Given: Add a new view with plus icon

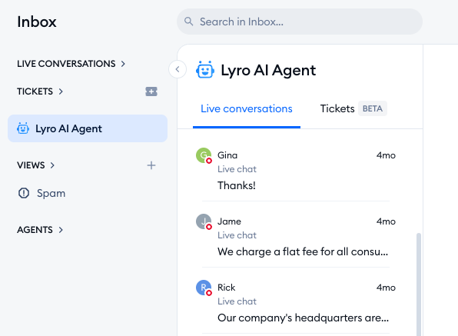Looking at the screenshot, I should click(x=151, y=165).
